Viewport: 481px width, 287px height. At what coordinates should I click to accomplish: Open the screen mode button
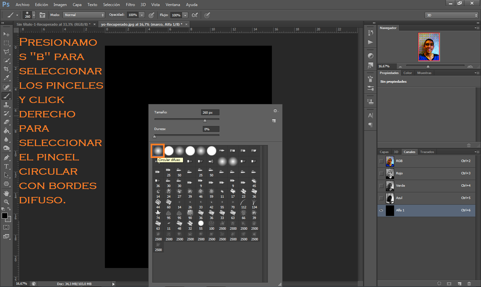[6, 237]
